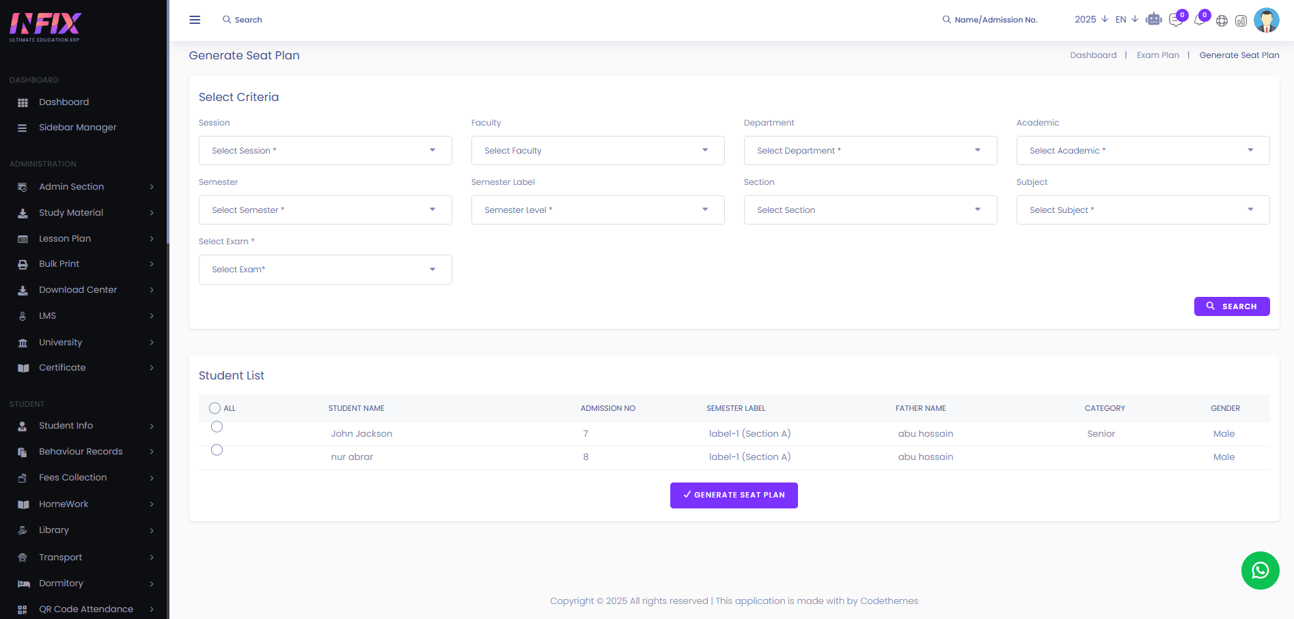Open the Select Exam dropdown
1294x619 pixels.
pyautogui.click(x=325, y=269)
